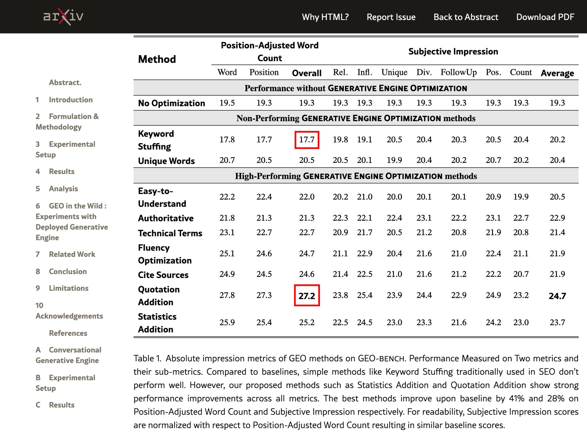The width and height of the screenshot is (587, 435).
Task: Click Technical Terms Word value 23.1
Action: [x=227, y=232]
